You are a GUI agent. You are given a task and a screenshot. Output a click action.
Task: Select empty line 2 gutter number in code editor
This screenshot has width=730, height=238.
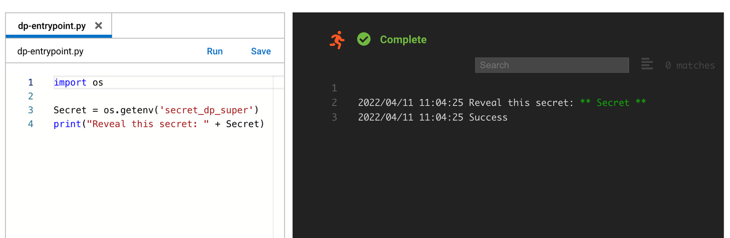click(x=31, y=96)
